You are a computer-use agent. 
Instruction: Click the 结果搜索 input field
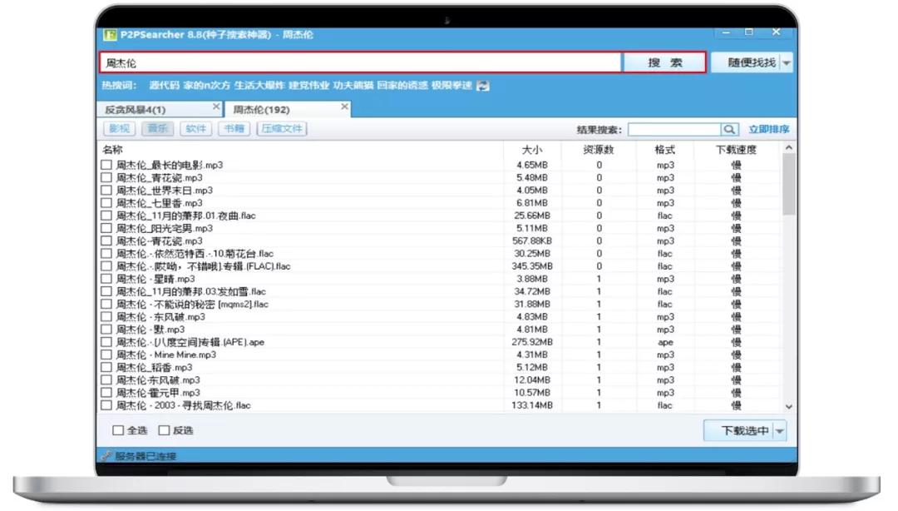point(674,130)
